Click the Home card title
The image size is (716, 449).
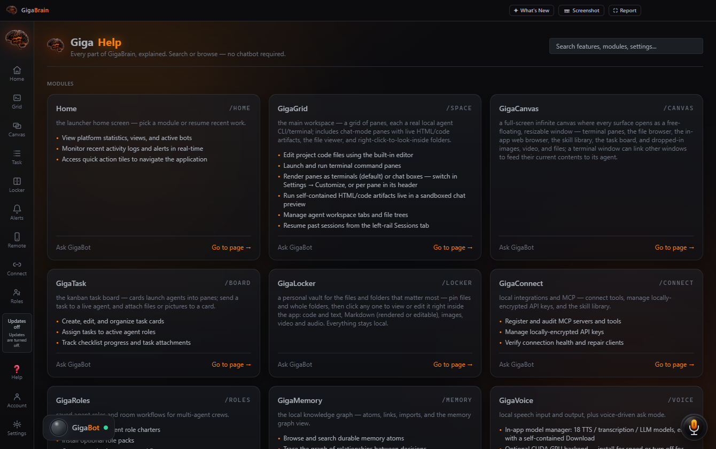pos(66,109)
